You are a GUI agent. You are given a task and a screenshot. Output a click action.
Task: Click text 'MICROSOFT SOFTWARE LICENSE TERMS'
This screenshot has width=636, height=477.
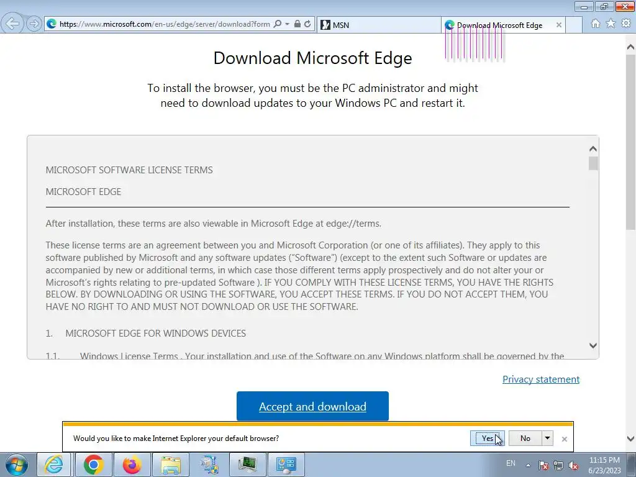pos(129,170)
